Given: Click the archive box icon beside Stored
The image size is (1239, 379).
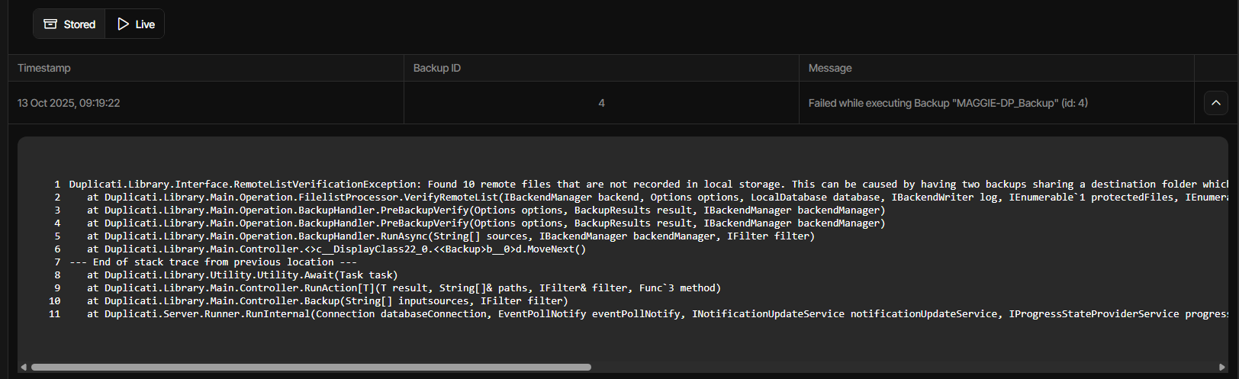Looking at the screenshot, I should tap(50, 24).
